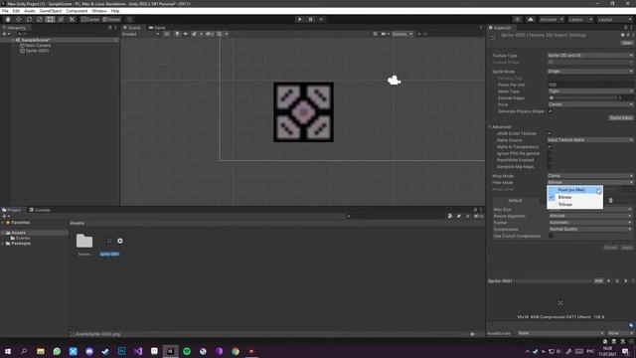The height and width of the screenshot is (358, 636).
Task: Toggle the Global handle rotation button
Action: point(111,19)
